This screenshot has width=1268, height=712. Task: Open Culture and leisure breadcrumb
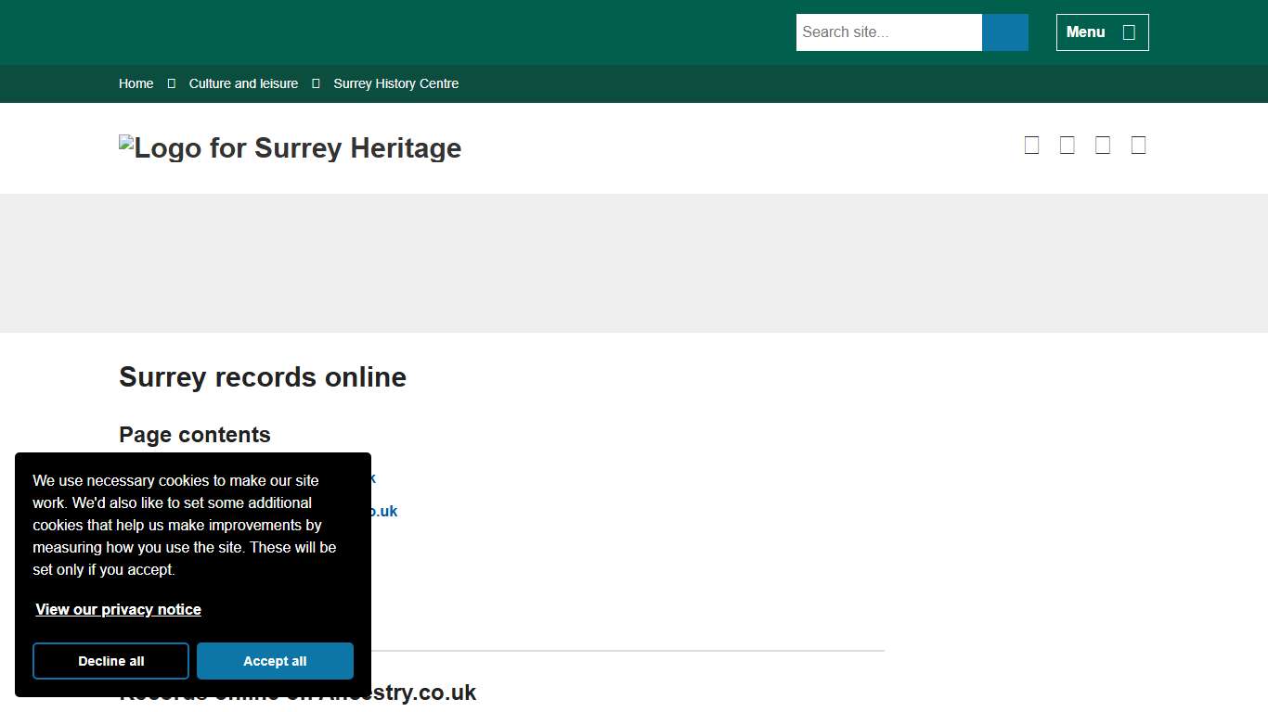243,83
